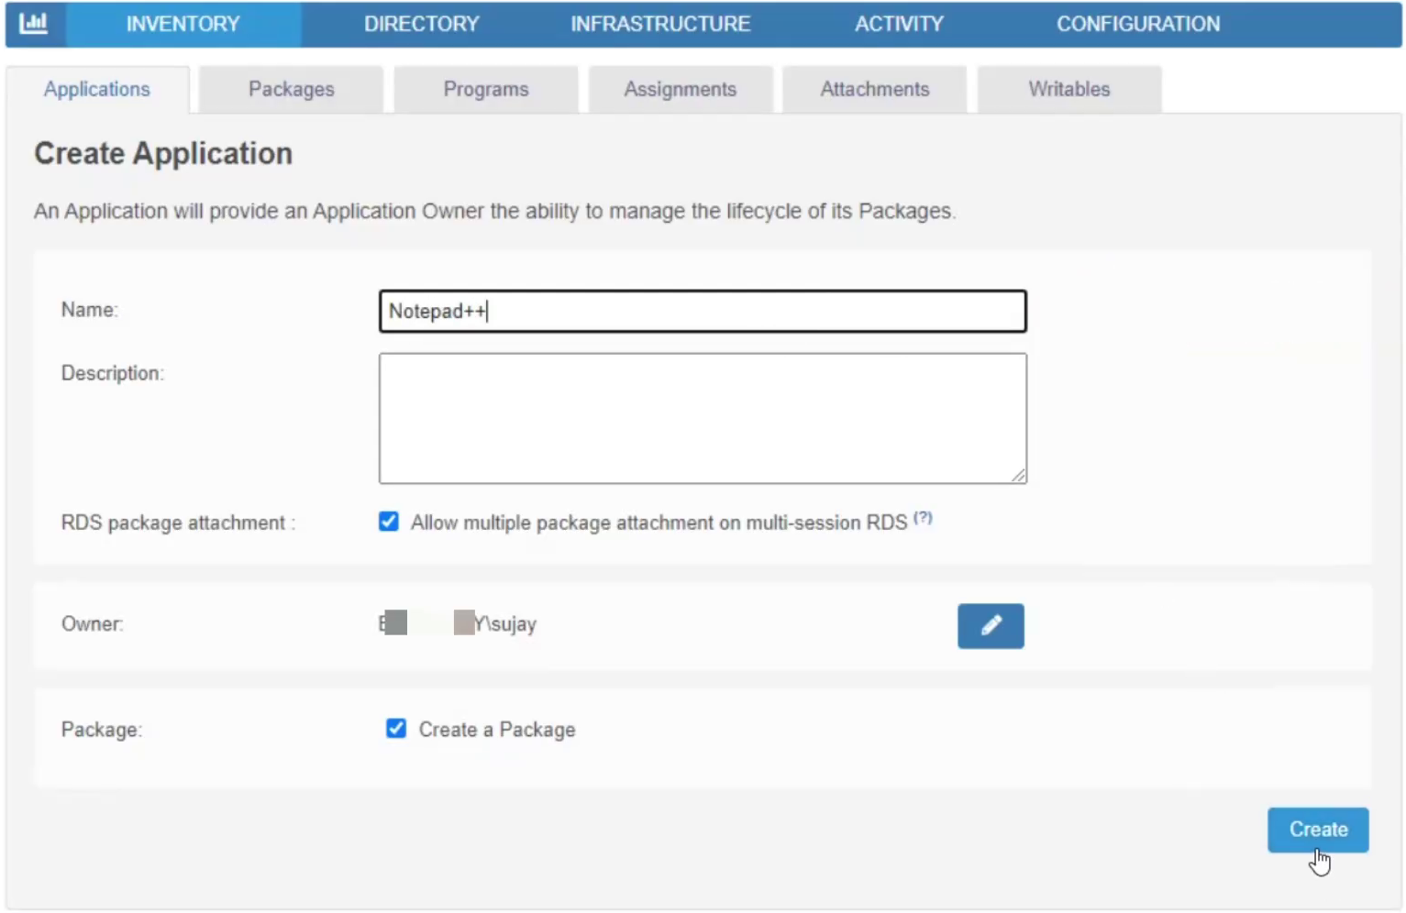This screenshot has width=1406, height=913.
Task: Click inside the Description text area
Action: [x=703, y=418]
